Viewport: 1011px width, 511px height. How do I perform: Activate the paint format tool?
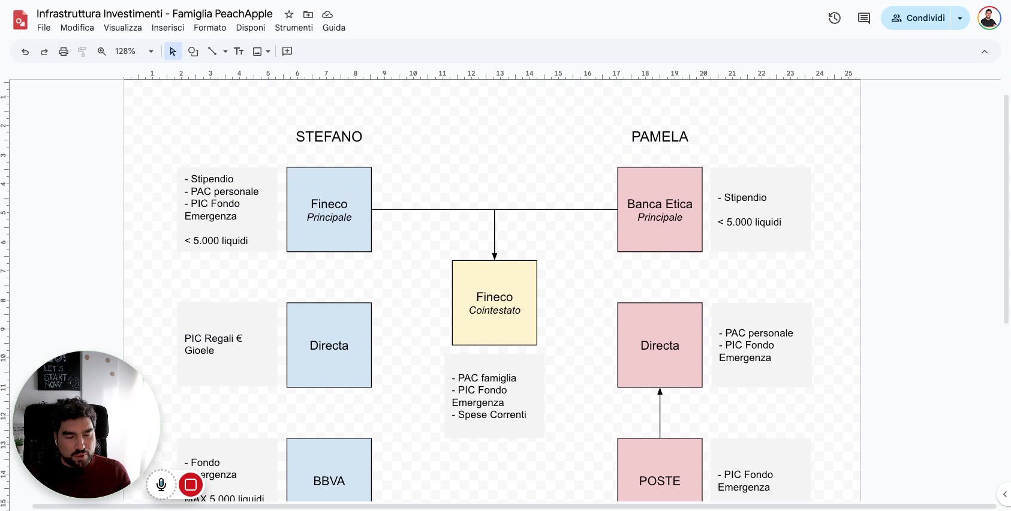83,52
